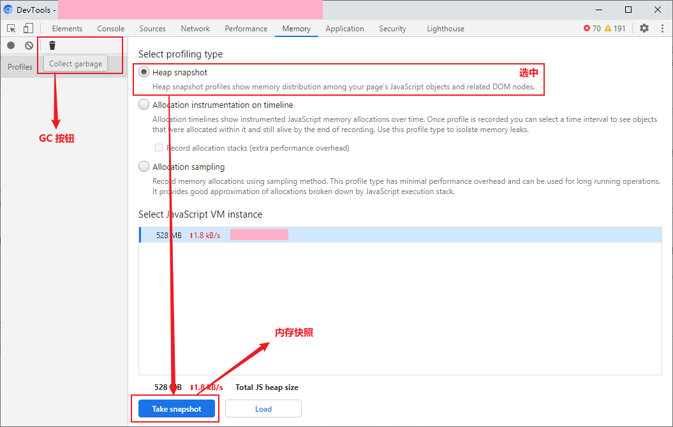Viewport: 673px width, 427px height.
Task: Select the Heap snapshot radio button
Action: pyautogui.click(x=144, y=73)
